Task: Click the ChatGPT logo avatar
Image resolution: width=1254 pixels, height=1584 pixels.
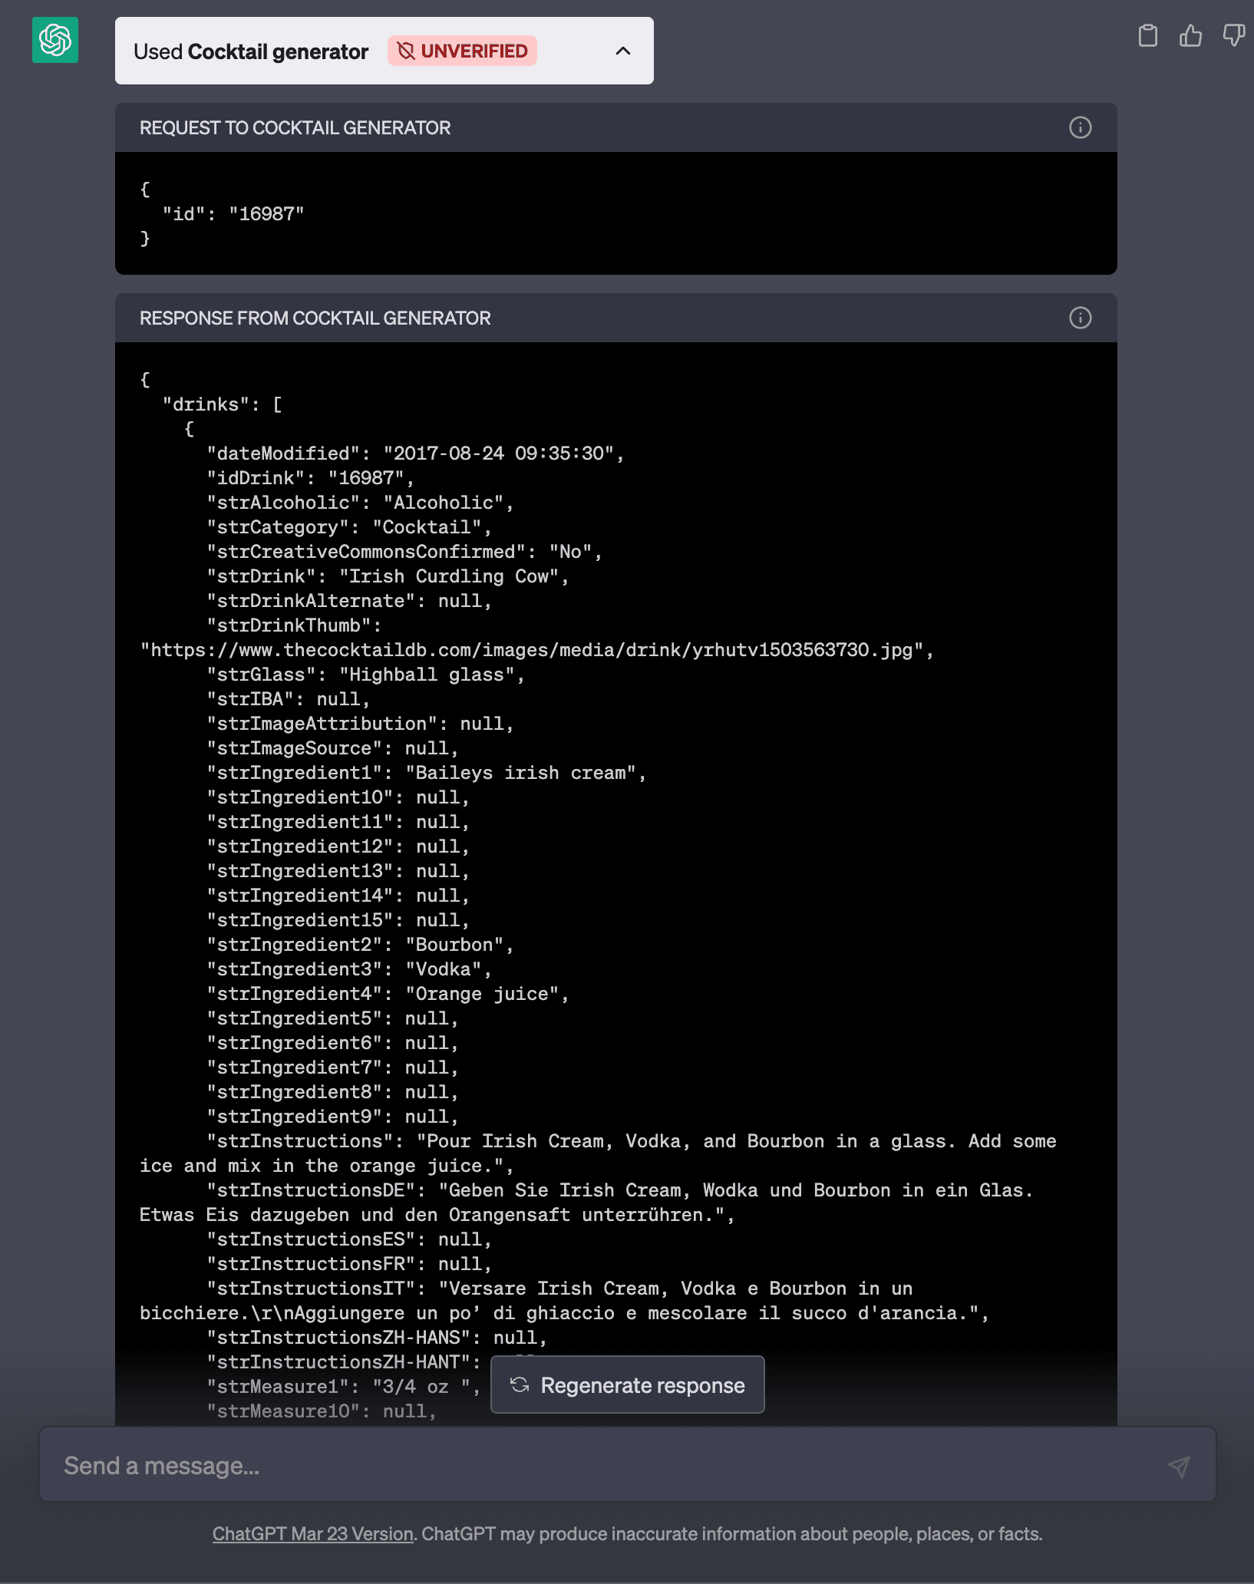Action: (55, 40)
